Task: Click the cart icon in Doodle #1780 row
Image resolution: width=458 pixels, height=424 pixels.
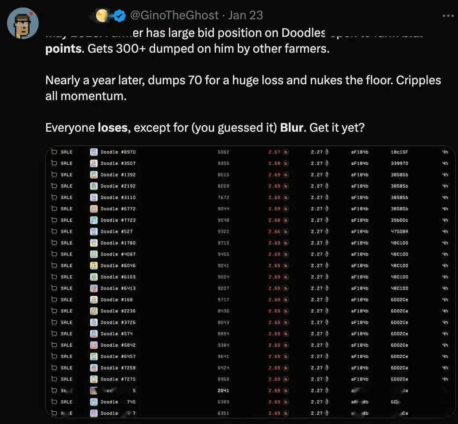Action: (54, 243)
